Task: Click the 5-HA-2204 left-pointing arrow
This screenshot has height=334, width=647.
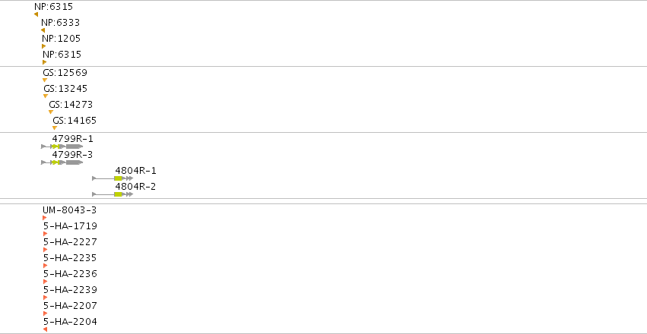Action: [x=45, y=329]
